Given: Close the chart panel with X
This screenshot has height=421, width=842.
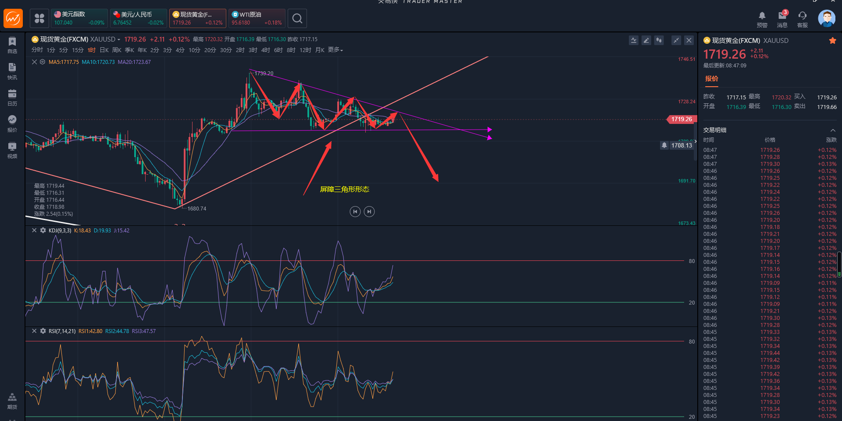Looking at the screenshot, I should pyautogui.click(x=689, y=40).
